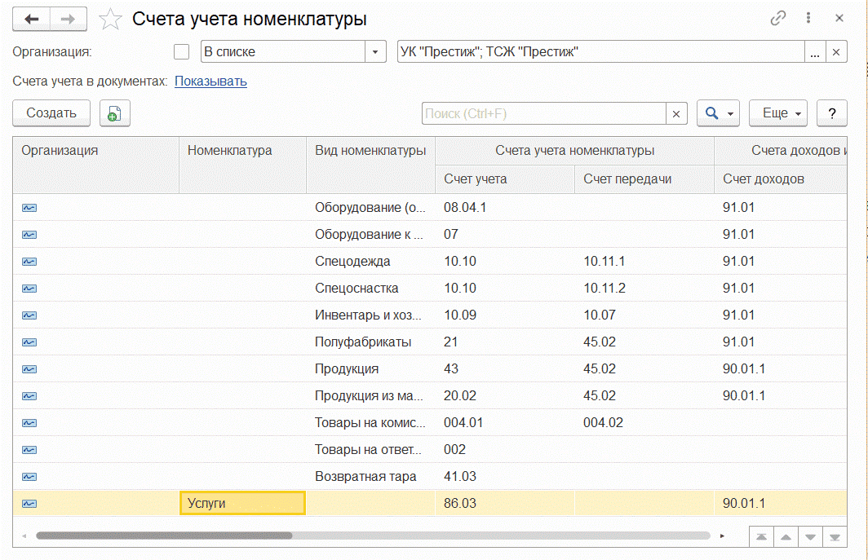Enable the Организация filter checkbox
The image size is (868, 560).
(x=181, y=52)
